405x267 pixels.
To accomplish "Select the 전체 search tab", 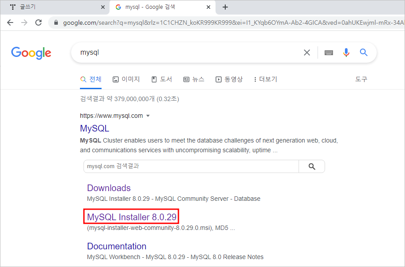I will [91, 79].
